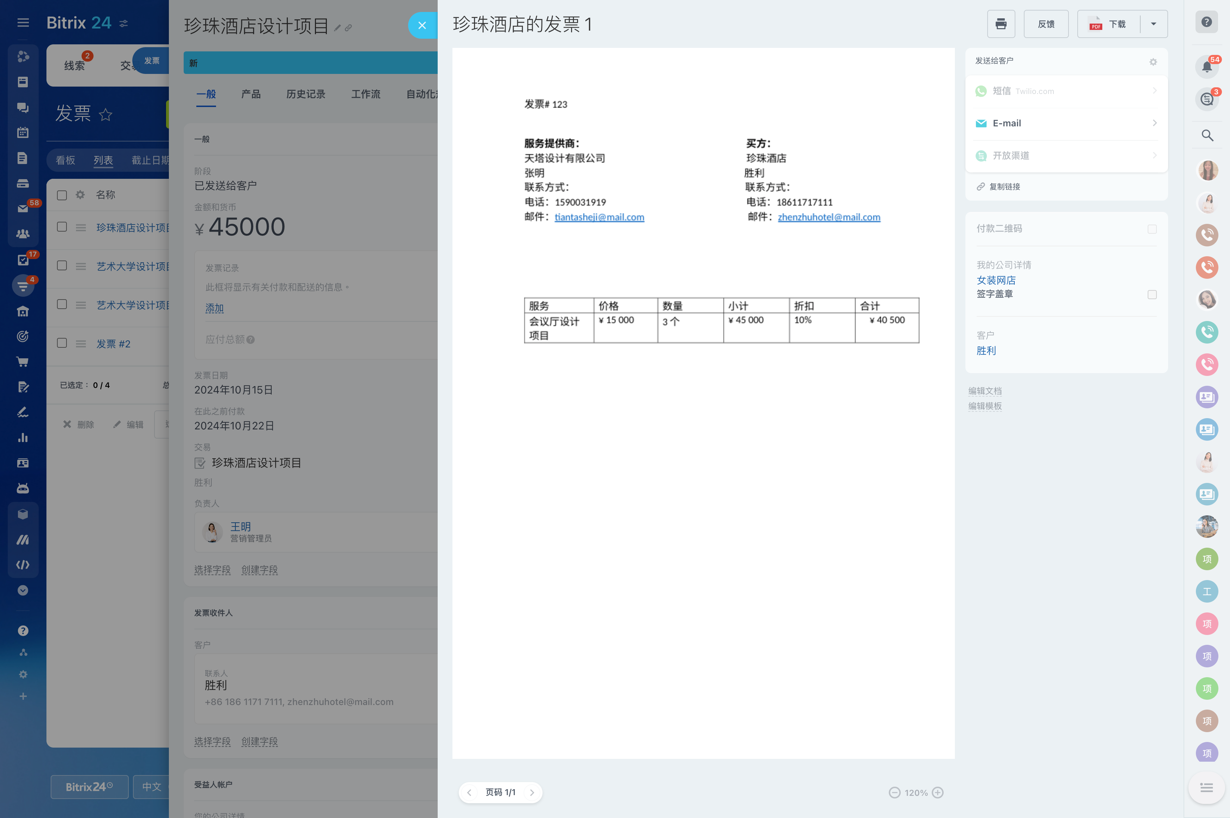Click the search magnifier icon
Screen dimensions: 1230x818
click(x=1207, y=136)
